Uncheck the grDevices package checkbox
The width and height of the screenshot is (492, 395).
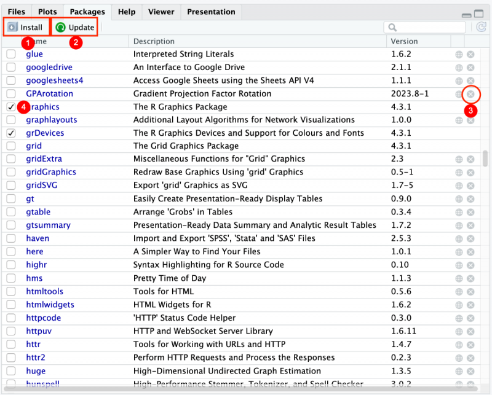click(11, 133)
